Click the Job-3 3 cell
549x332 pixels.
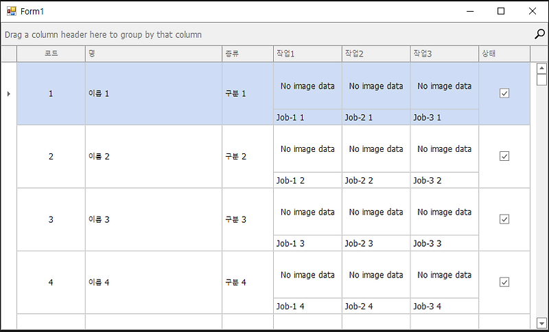coord(444,243)
